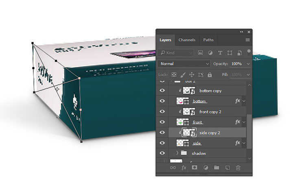Create a new layer icon
295x190 pixels.
(227, 168)
